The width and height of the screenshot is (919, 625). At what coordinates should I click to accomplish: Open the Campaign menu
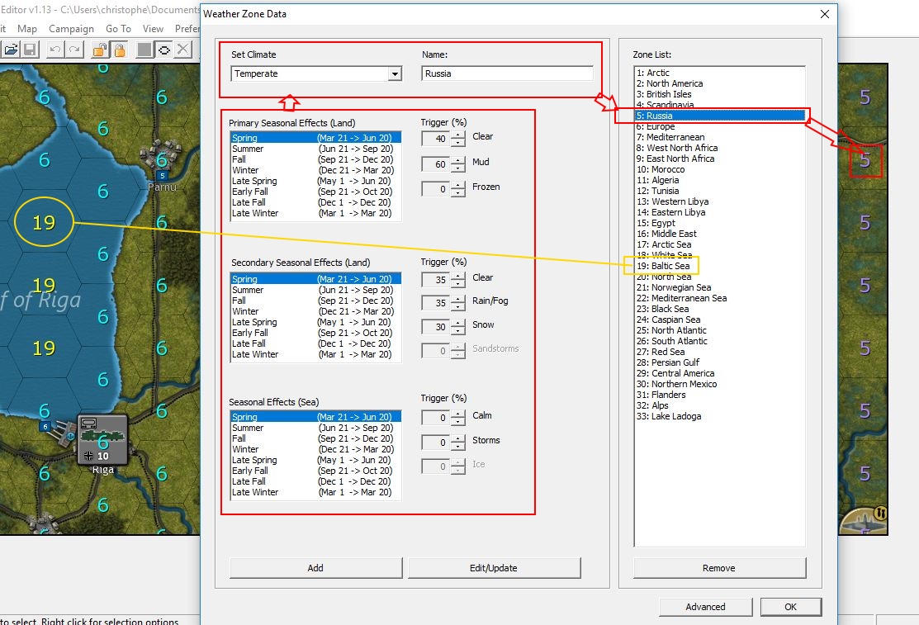(x=71, y=29)
